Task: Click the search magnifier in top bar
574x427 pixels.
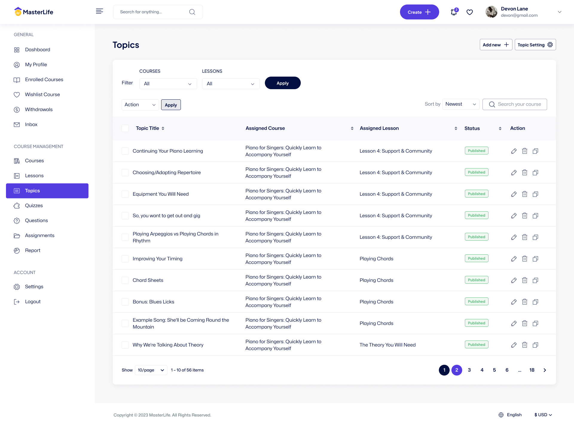Action: [192, 12]
